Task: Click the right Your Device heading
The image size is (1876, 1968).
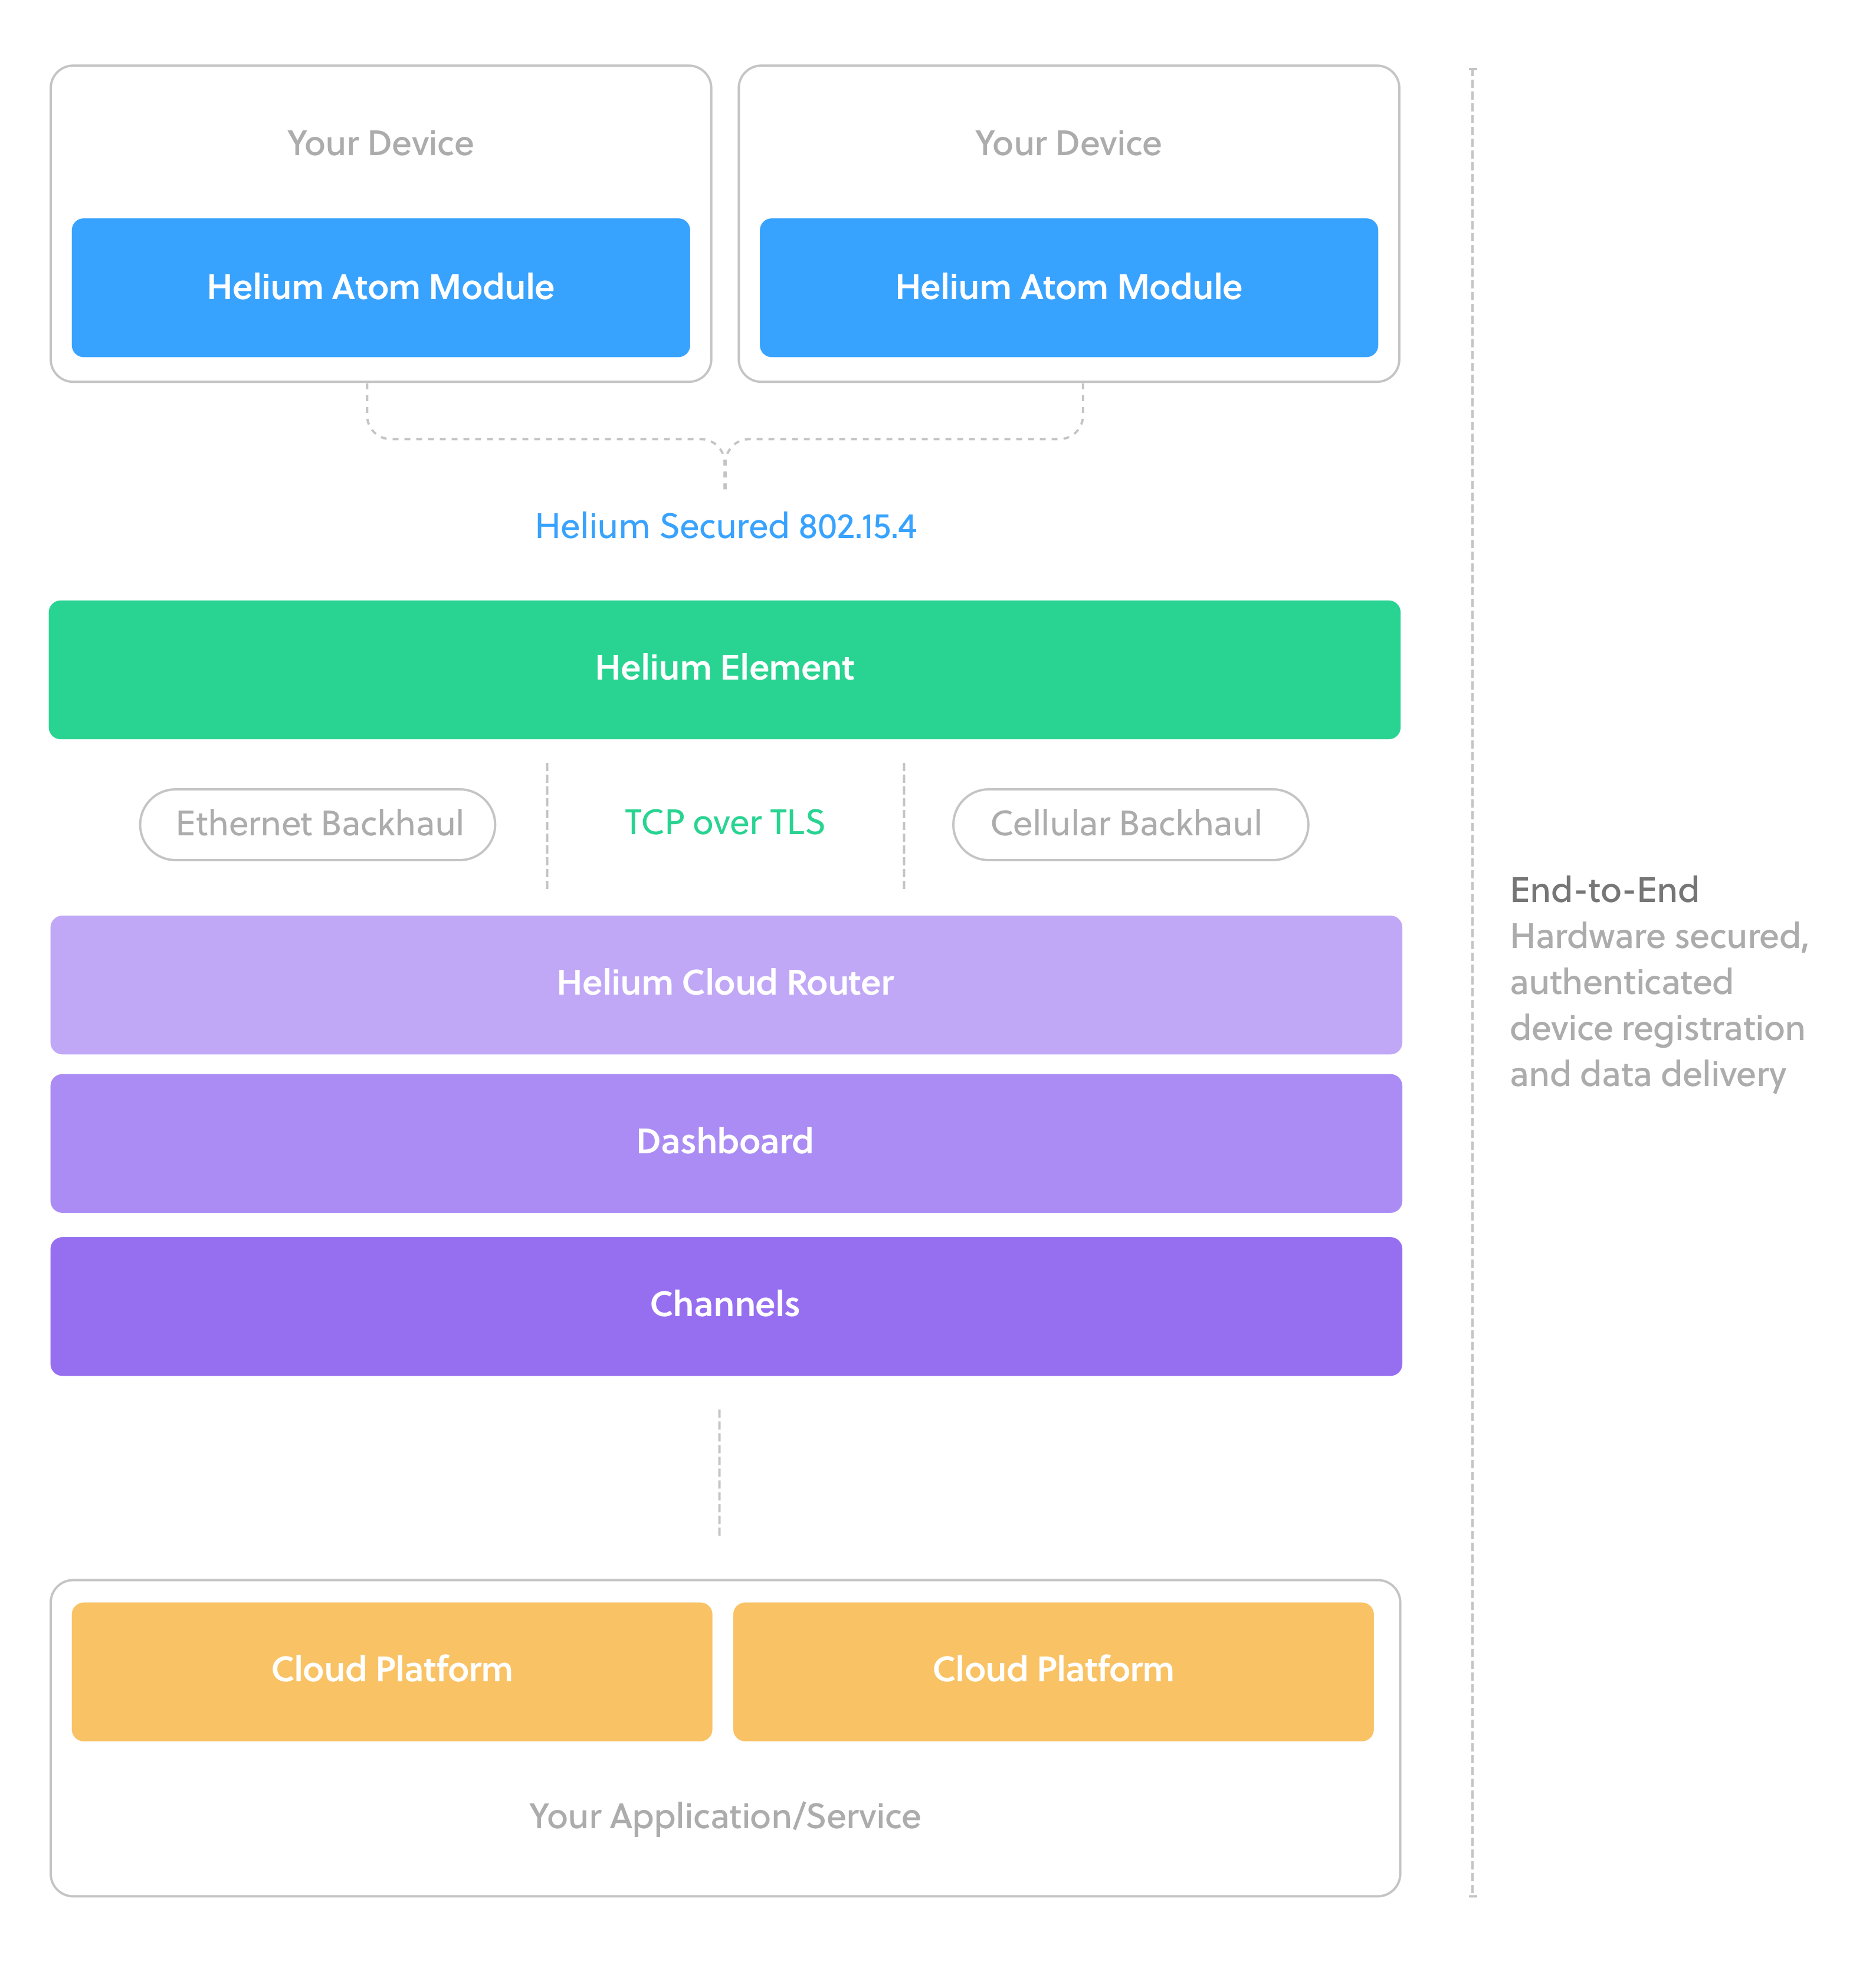Action: [x=1068, y=143]
